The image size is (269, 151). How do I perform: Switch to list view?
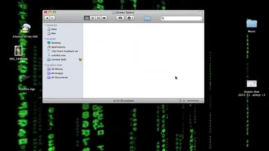click(x=92, y=18)
